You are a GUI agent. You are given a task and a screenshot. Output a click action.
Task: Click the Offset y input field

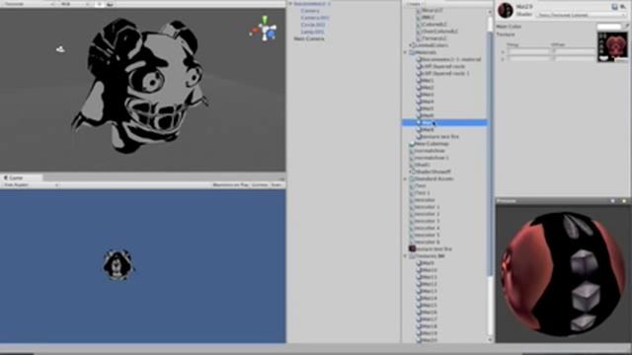pyautogui.click(x=573, y=59)
